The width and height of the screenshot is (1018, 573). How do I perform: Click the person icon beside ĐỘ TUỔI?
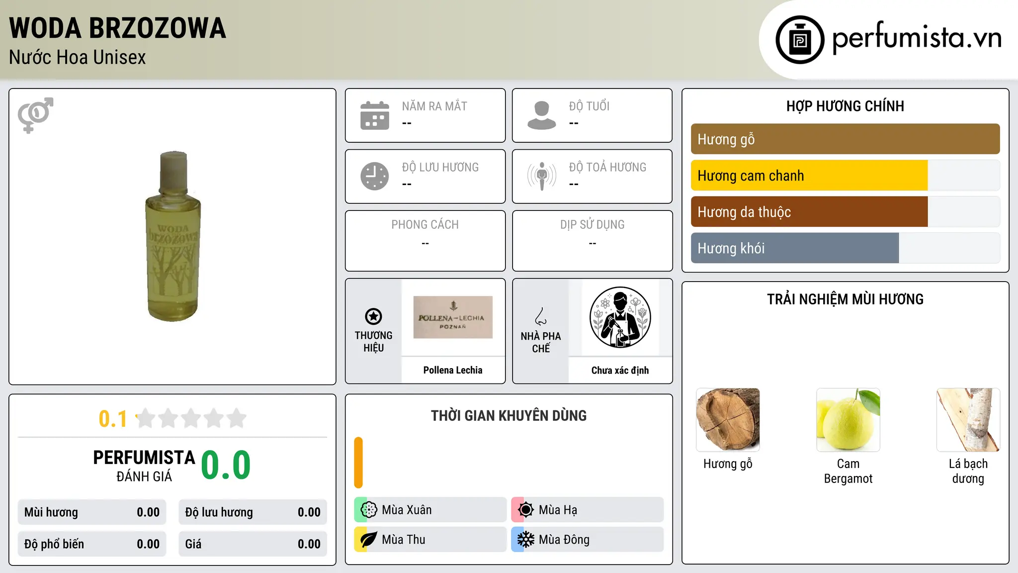pos(542,115)
